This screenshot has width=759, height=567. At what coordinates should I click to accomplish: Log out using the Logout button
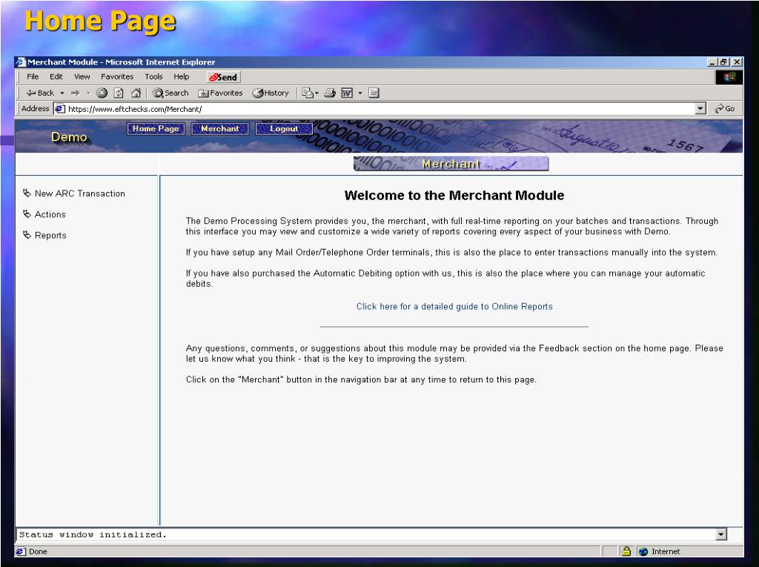tap(284, 129)
